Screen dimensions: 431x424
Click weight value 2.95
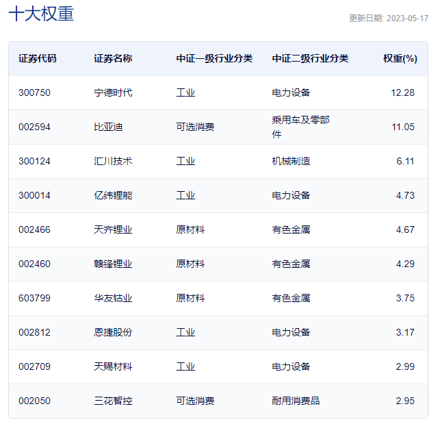point(405,401)
